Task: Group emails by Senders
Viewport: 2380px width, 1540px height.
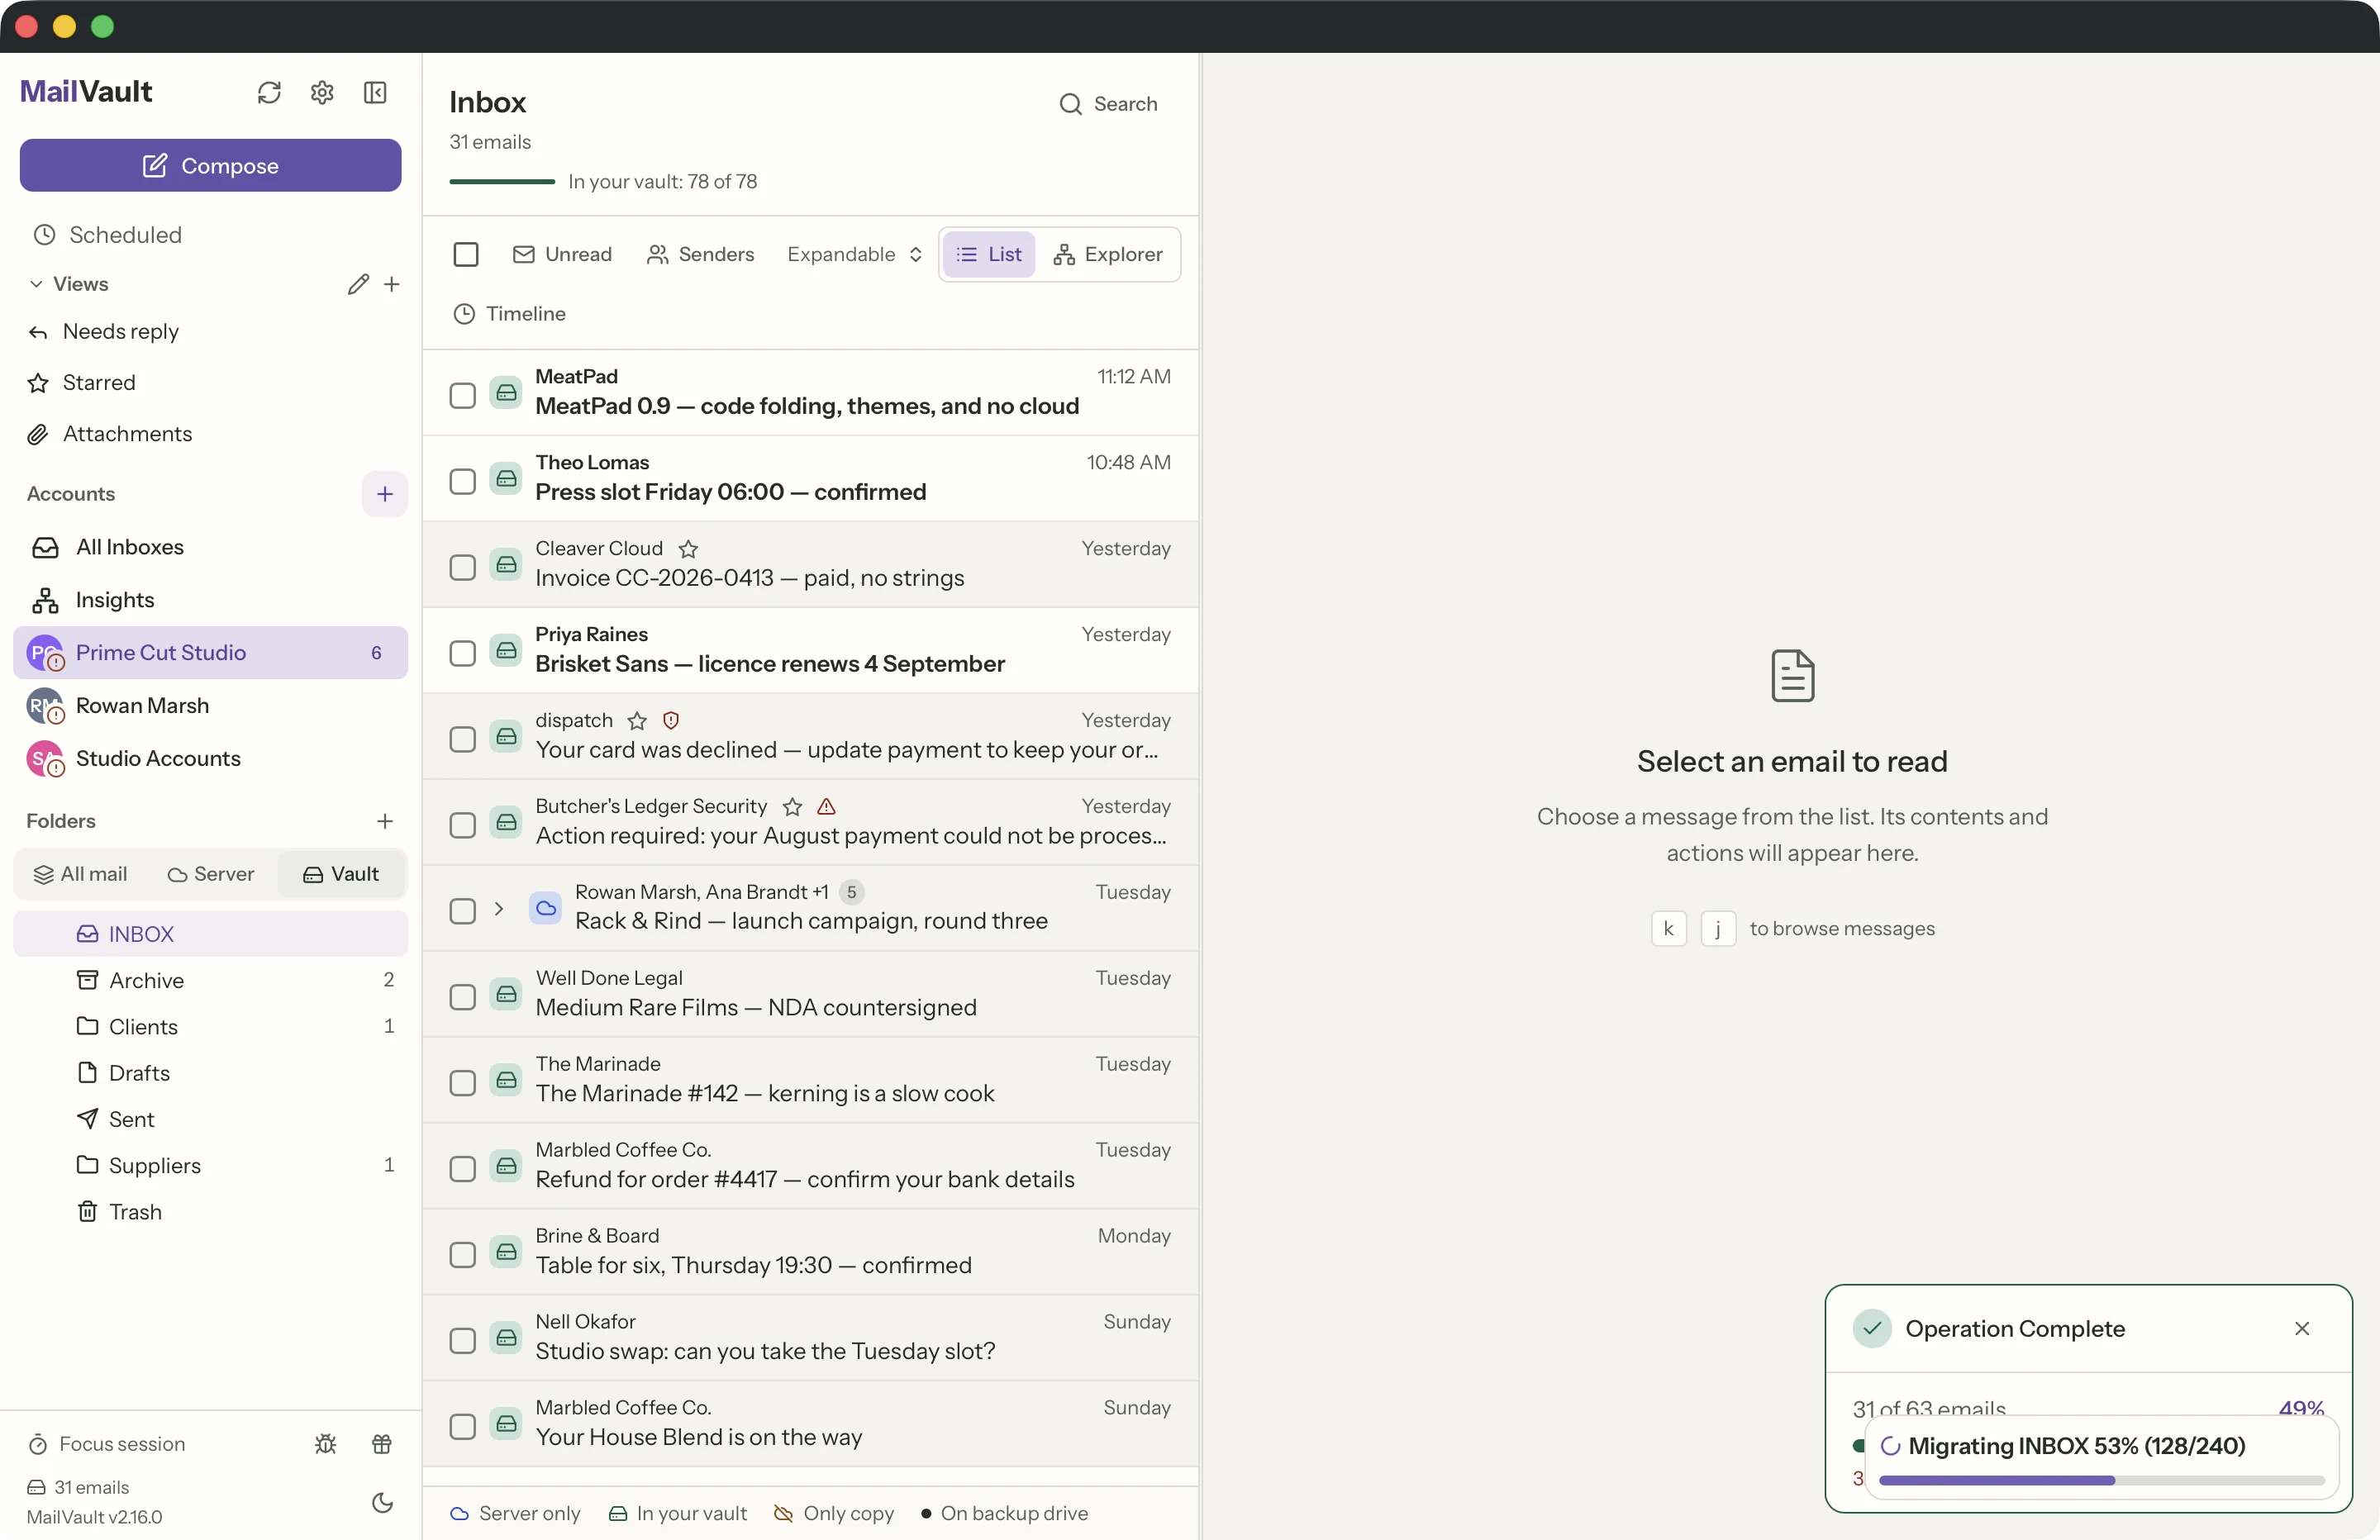Action: click(x=701, y=254)
